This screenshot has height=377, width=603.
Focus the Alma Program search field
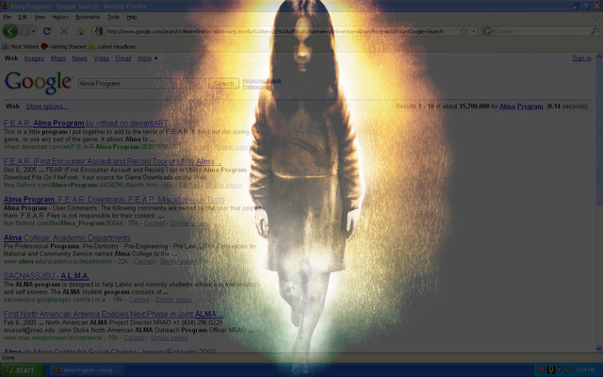(x=142, y=84)
